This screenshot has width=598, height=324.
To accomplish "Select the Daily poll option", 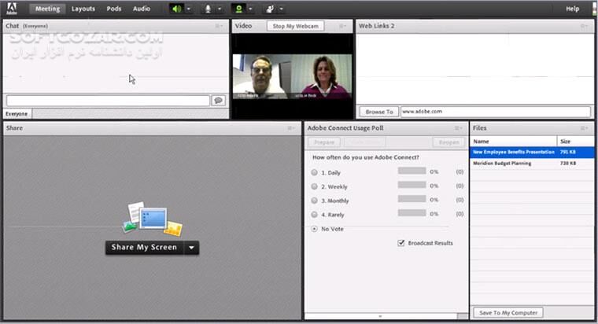I will pos(314,172).
